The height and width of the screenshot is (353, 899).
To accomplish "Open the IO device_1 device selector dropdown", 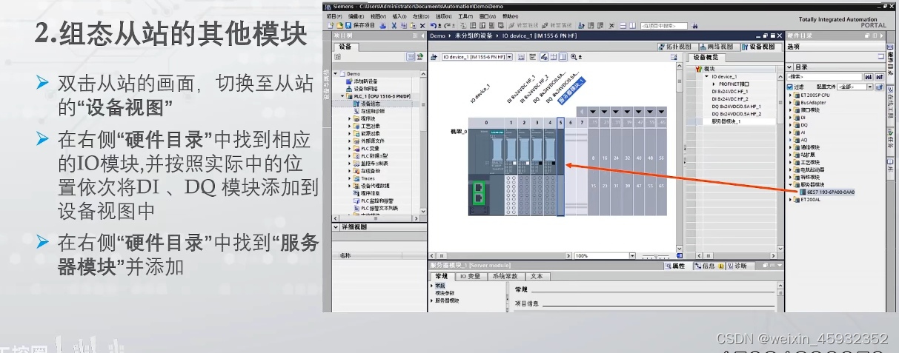I will (x=509, y=56).
